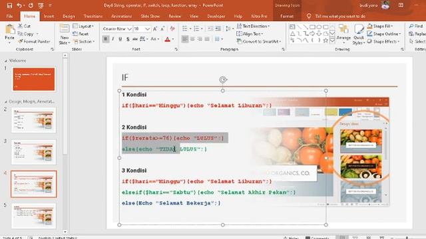Redo the last action
Viewport: 426px width, 239px height.
tap(31, 5)
